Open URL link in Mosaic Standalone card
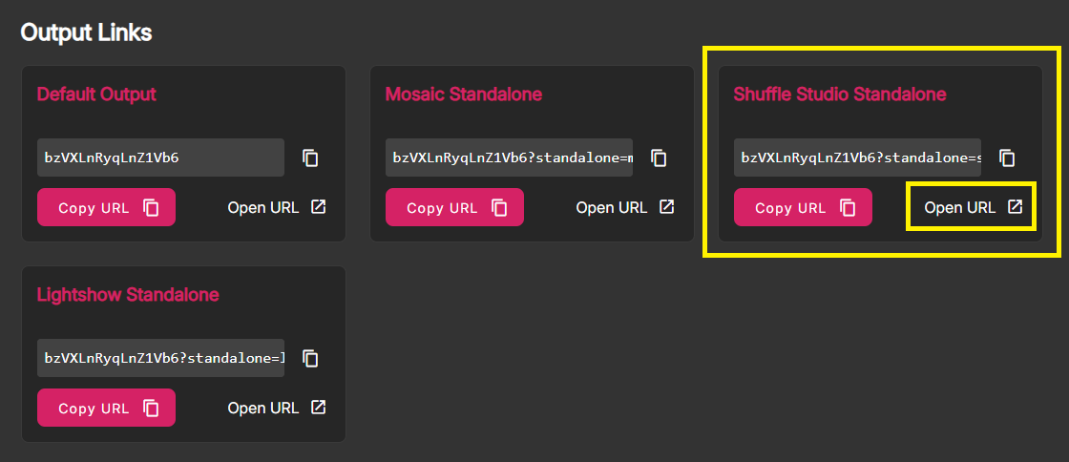This screenshot has width=1069, height=462. [625, 207]
